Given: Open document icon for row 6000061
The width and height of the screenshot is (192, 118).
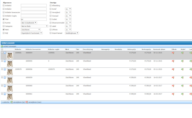Looking at the screenshot, I should point(5,94).
